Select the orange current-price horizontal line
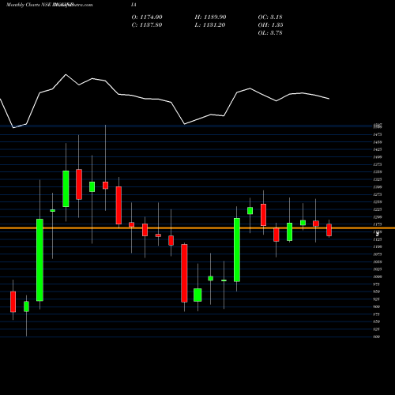Image resolution: width=395 pixels, height=395 pixels. click(x=197, y=228)
